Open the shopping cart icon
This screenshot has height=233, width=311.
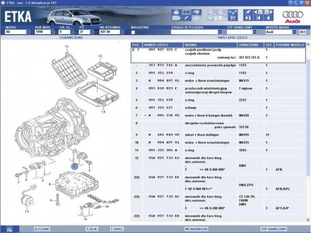[x=233, y=18]
